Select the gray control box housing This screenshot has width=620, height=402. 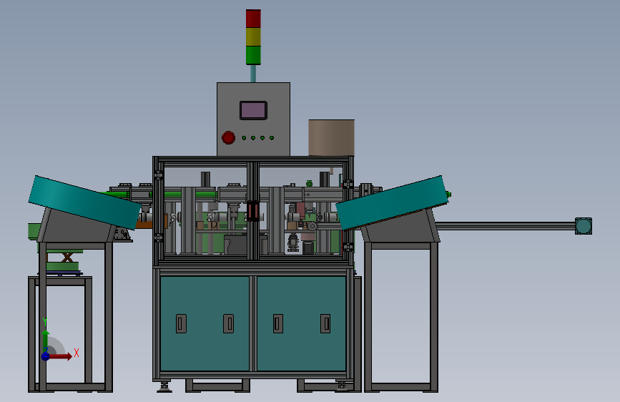[253, 119]
